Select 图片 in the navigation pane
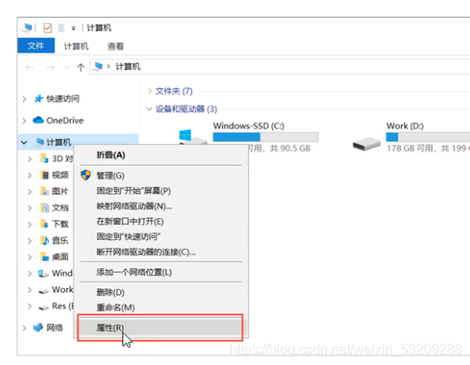 [x=60, y=191]
